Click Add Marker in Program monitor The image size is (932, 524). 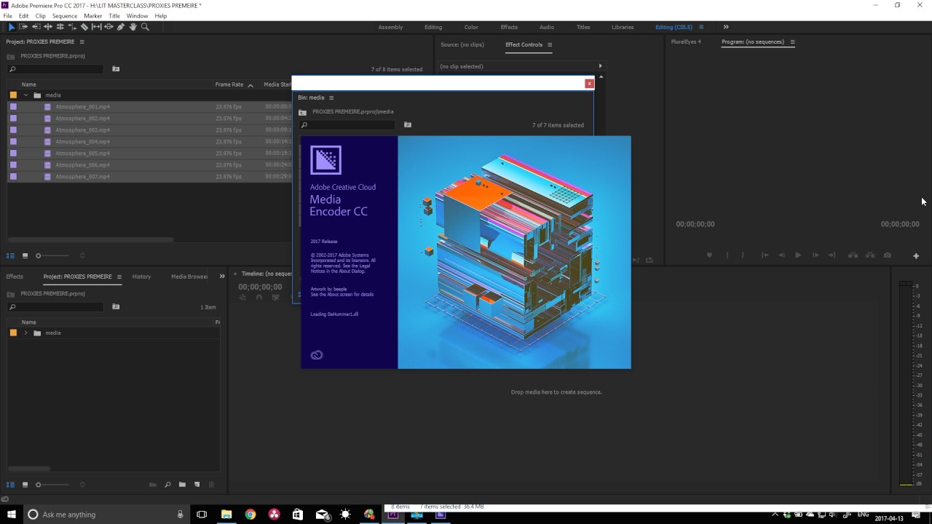(709, 255)
